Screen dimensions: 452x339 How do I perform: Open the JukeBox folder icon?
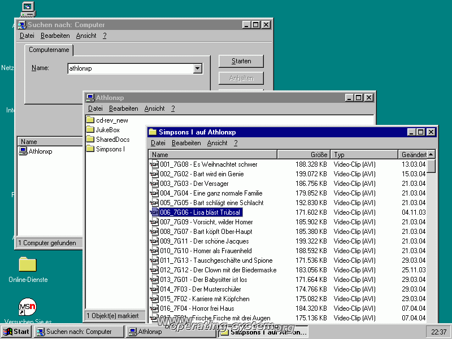pyautogui.click(x=90, y=129)
